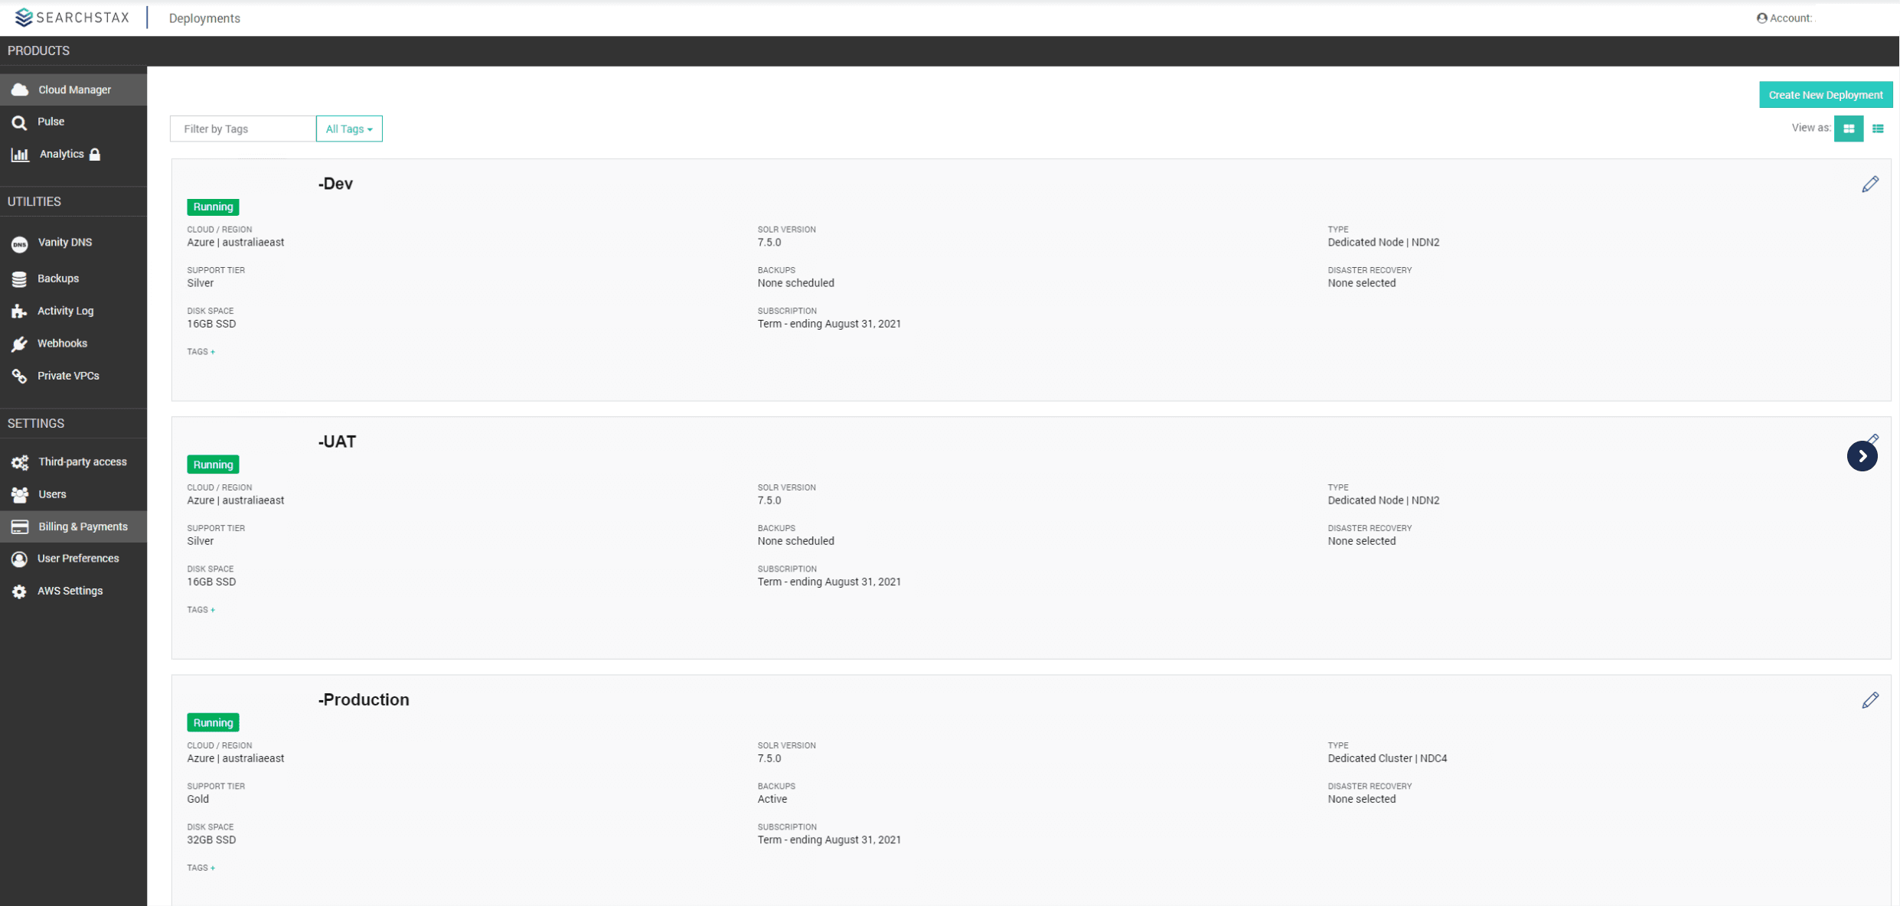Select All Tags dropdown filter
Screen dimensions: 1900x906
(x=349, y=129)
